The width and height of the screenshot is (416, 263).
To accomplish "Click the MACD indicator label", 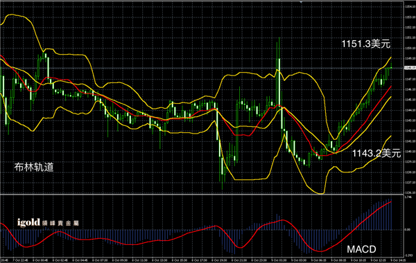I will [x=361, y=249].
